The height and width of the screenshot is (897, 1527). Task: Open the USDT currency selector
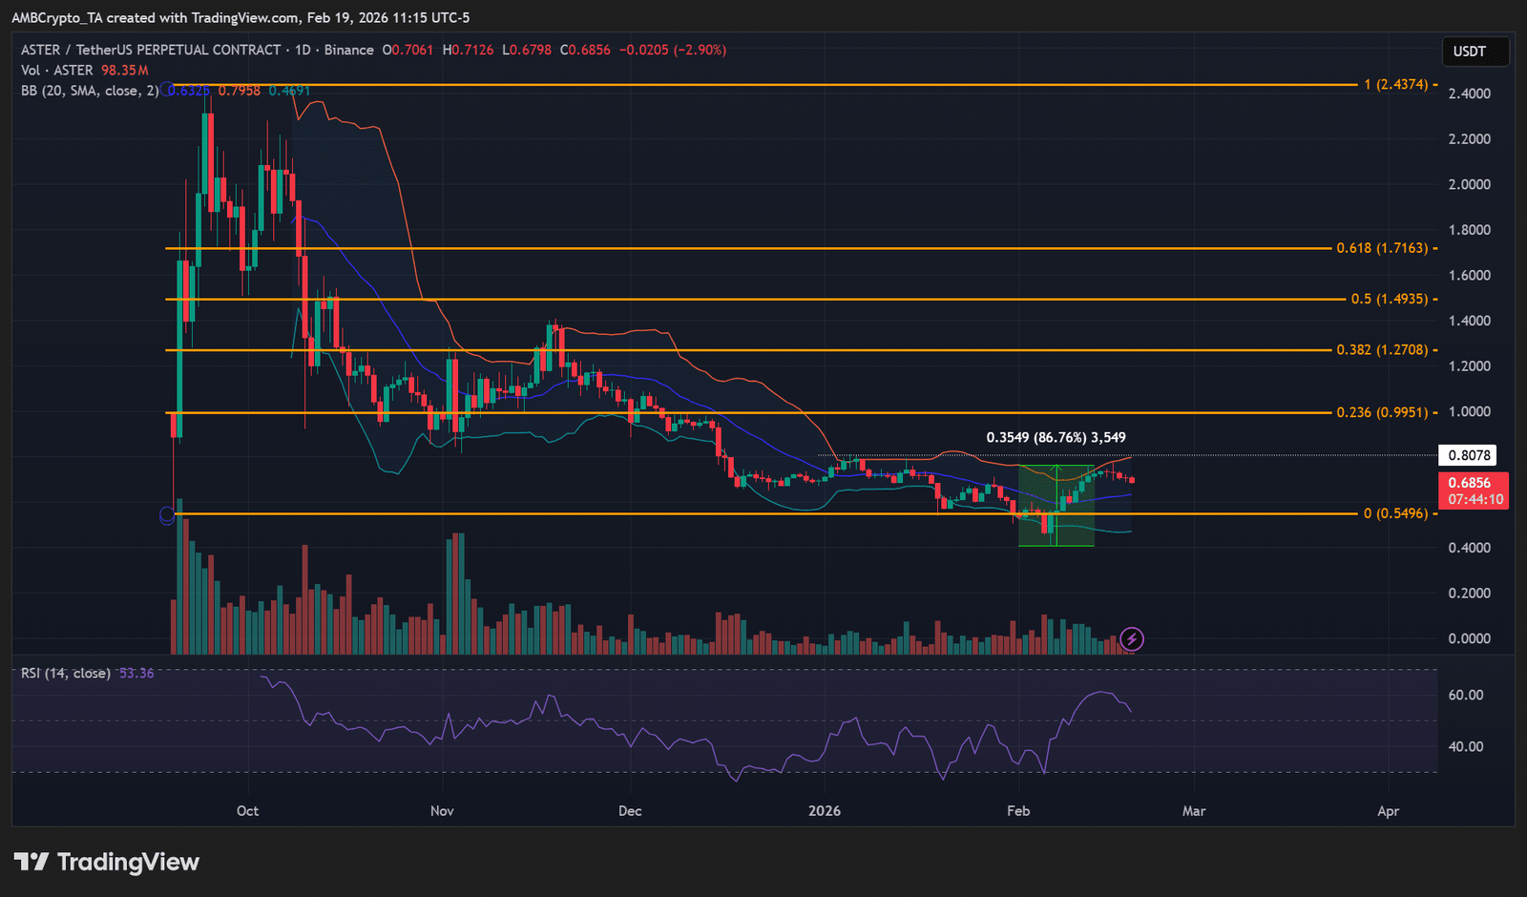1469,52
